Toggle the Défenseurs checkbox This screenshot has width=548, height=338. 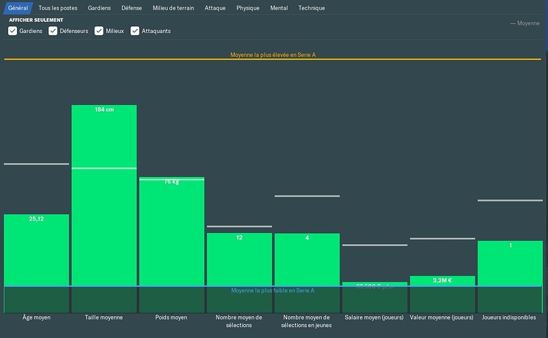[x=53, y=31]
